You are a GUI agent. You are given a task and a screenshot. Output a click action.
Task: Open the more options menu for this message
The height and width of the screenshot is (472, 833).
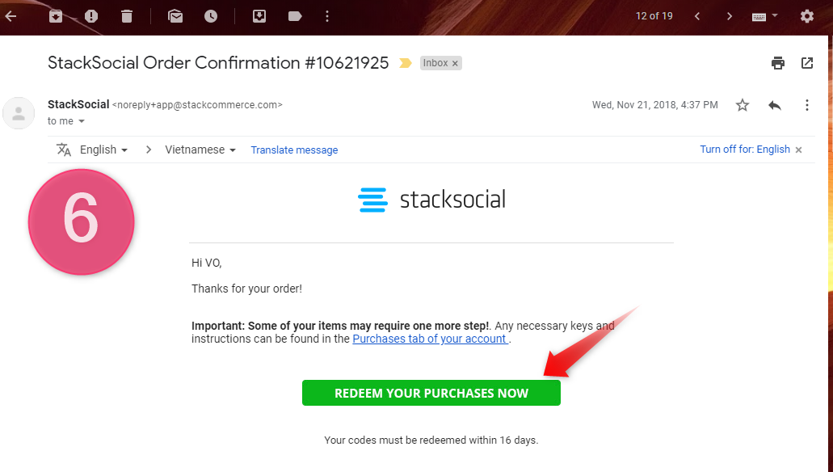point(806,104)
